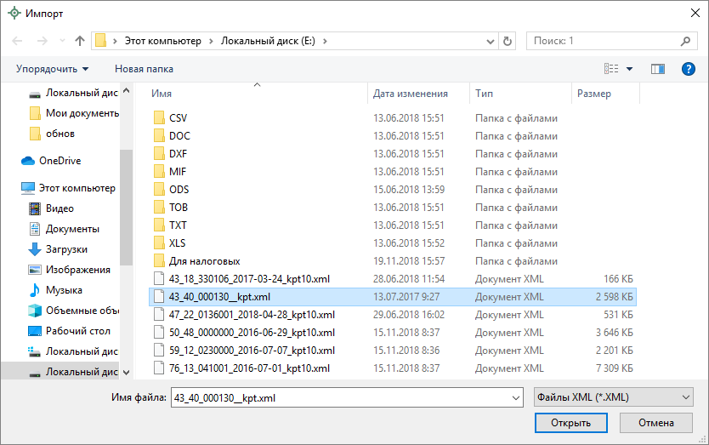
Task: Expand the file name history dropdown
Action: click(x=515, y=397)
